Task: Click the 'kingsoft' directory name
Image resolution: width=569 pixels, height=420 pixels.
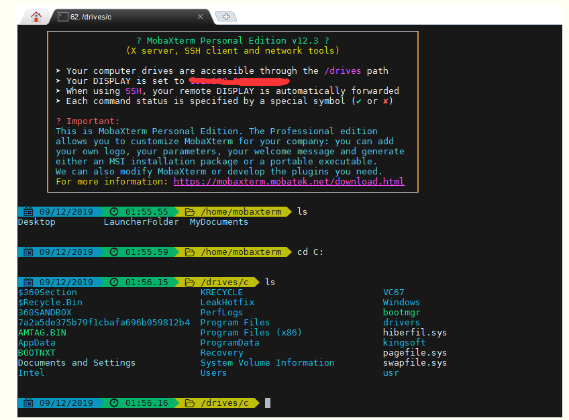Action: click(404, 343)
